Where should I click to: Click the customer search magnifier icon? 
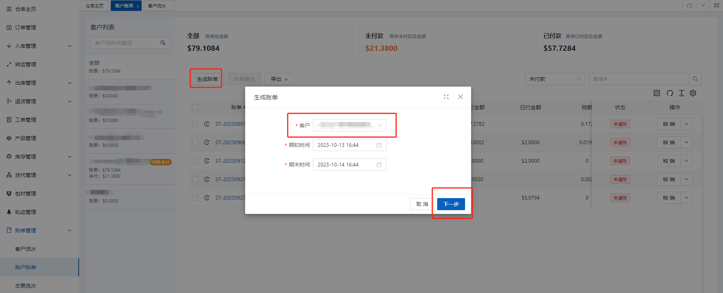[x=163, y=43]
